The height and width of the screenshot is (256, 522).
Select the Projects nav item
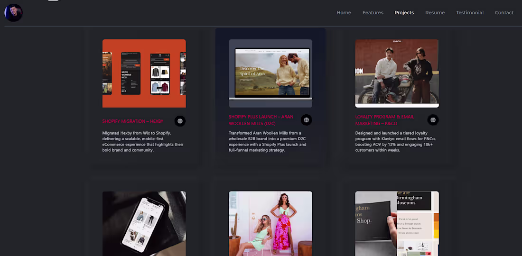[x=404, y=13]
